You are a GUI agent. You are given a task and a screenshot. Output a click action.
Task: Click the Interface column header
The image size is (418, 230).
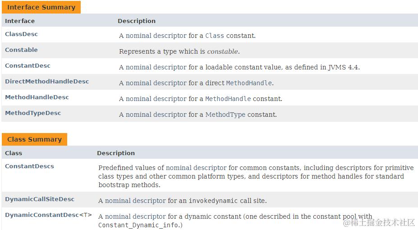pos(20,21)
